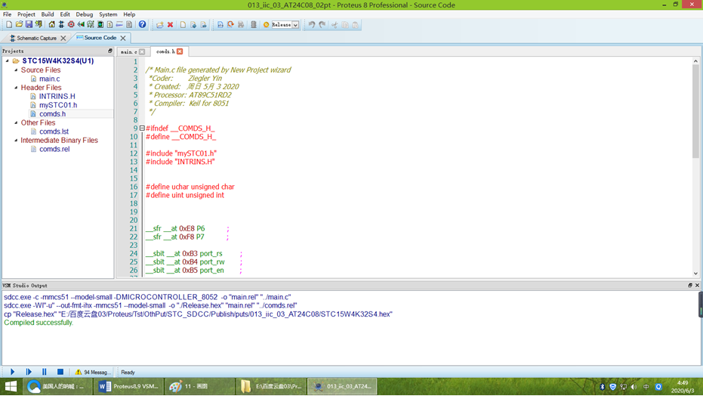The width and height of the screenshot is (703, 396).
Task: Collapse the Intermediate Binary Files folder
Action: [x=16, y=140]
